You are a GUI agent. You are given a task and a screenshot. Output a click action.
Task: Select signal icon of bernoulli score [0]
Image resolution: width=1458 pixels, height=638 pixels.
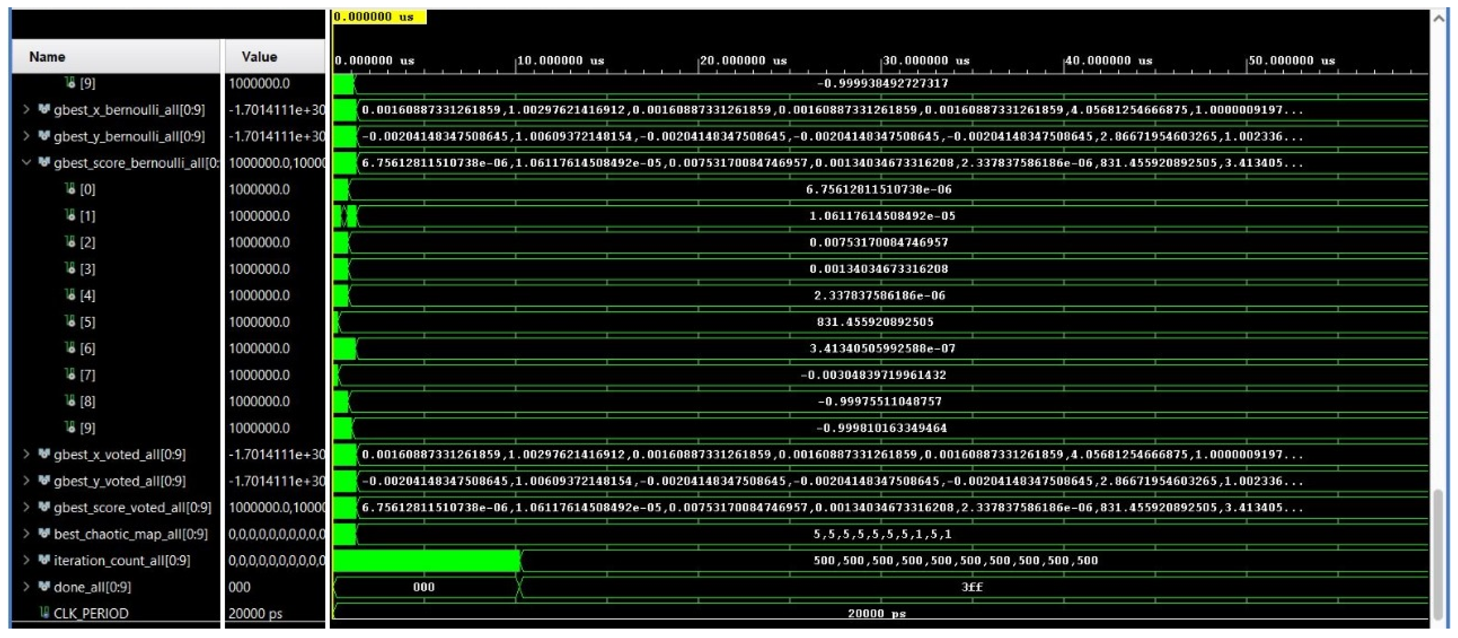(70, 189)
